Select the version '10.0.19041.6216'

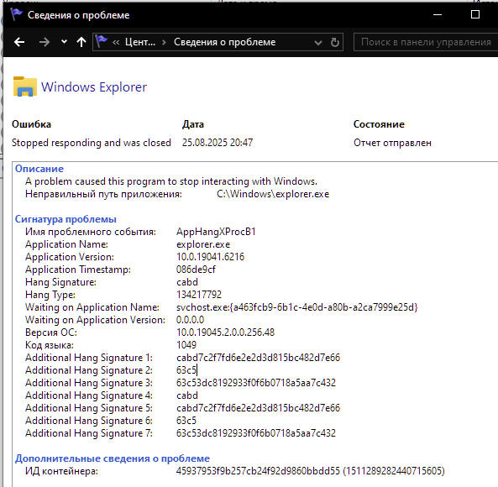tap(210, 257)
